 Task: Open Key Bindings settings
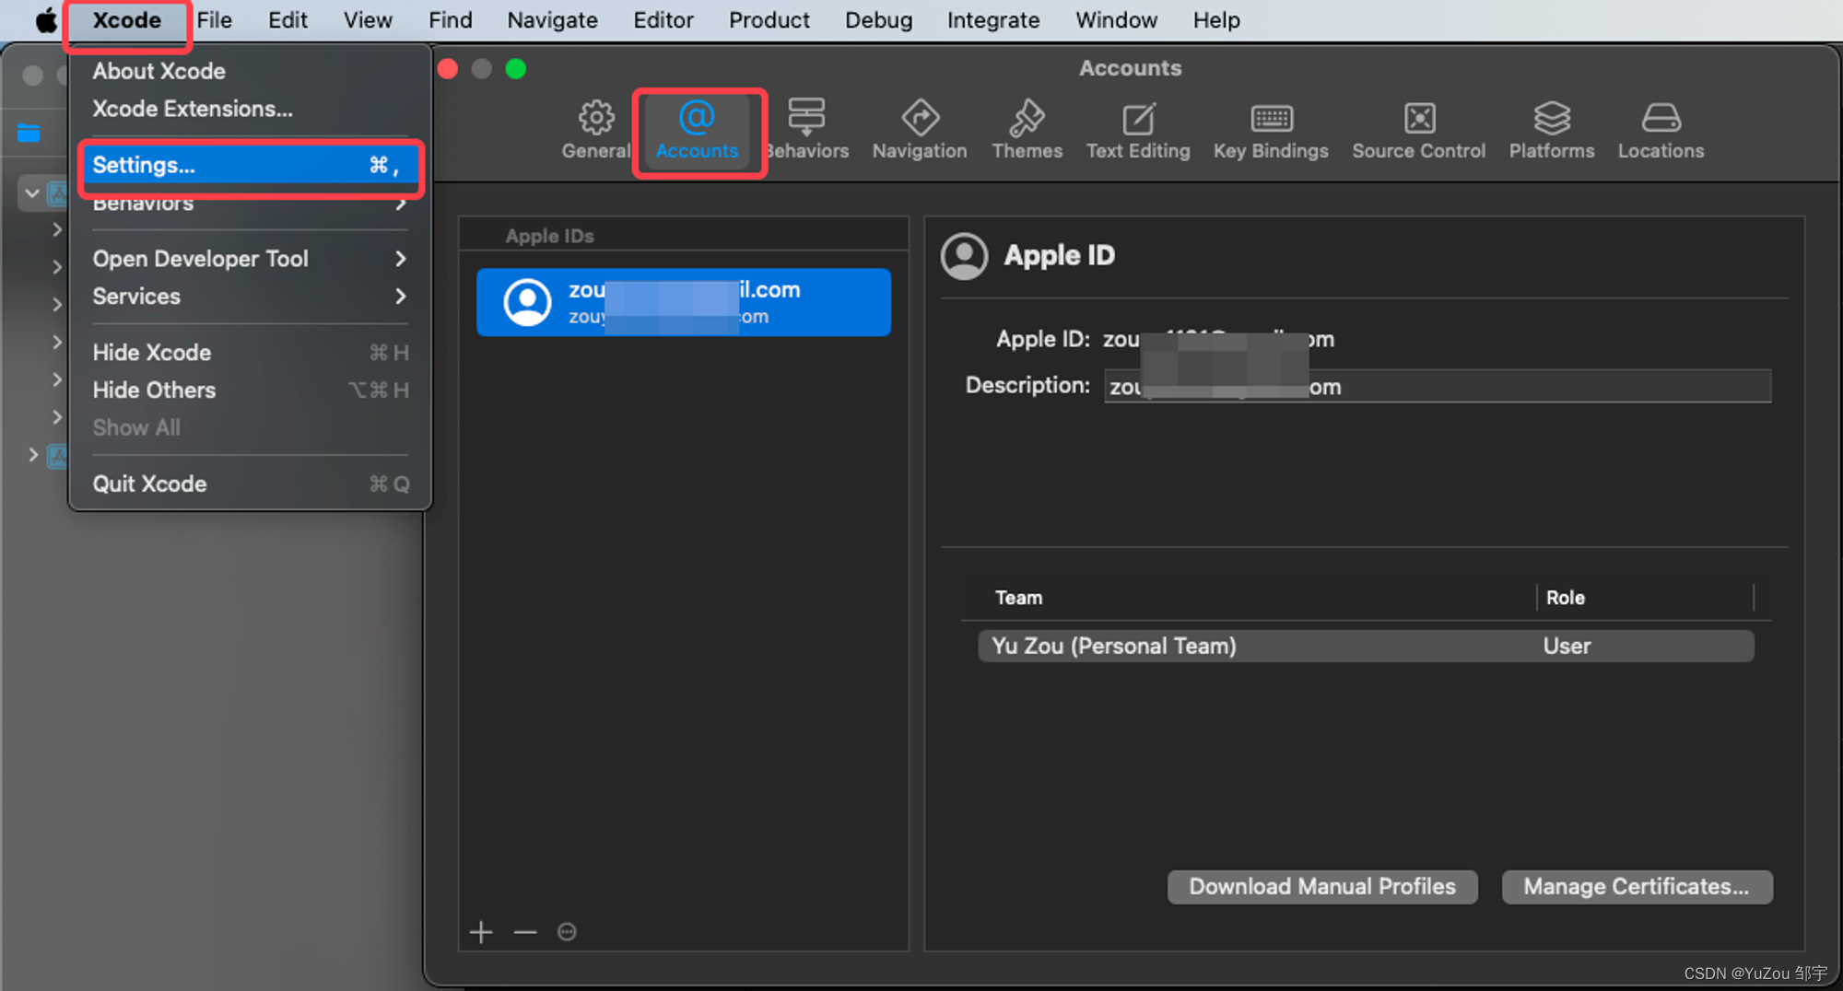coord(1270,130)
